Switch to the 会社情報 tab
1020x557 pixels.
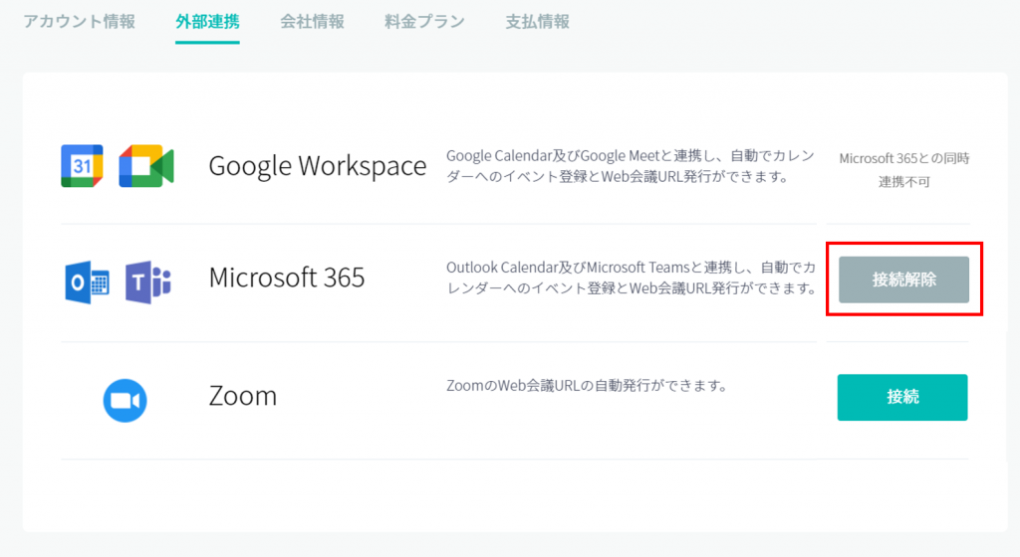pyautogui.click(x=312, y=22)
